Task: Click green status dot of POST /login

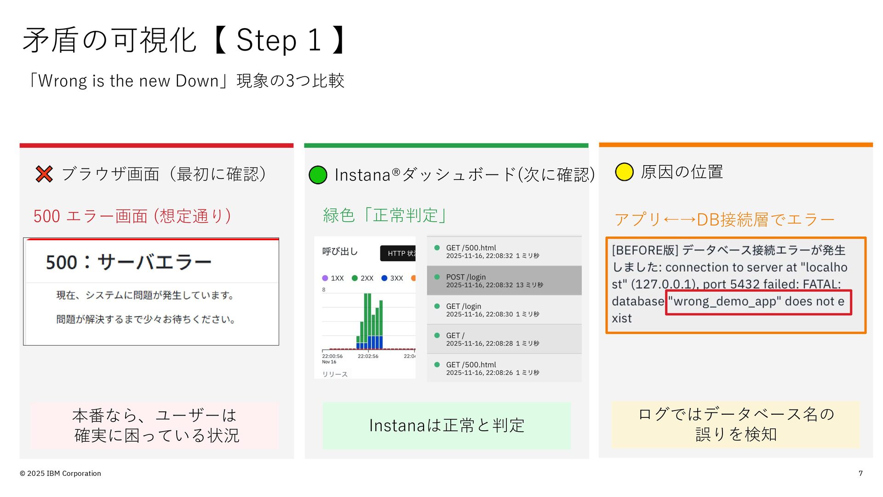Action: [437, 277]
